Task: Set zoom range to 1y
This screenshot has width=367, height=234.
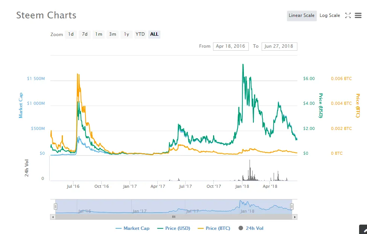Action: (x=126, y=34)
